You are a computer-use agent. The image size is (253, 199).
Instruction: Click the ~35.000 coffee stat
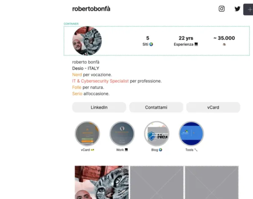tap(224, 40)
